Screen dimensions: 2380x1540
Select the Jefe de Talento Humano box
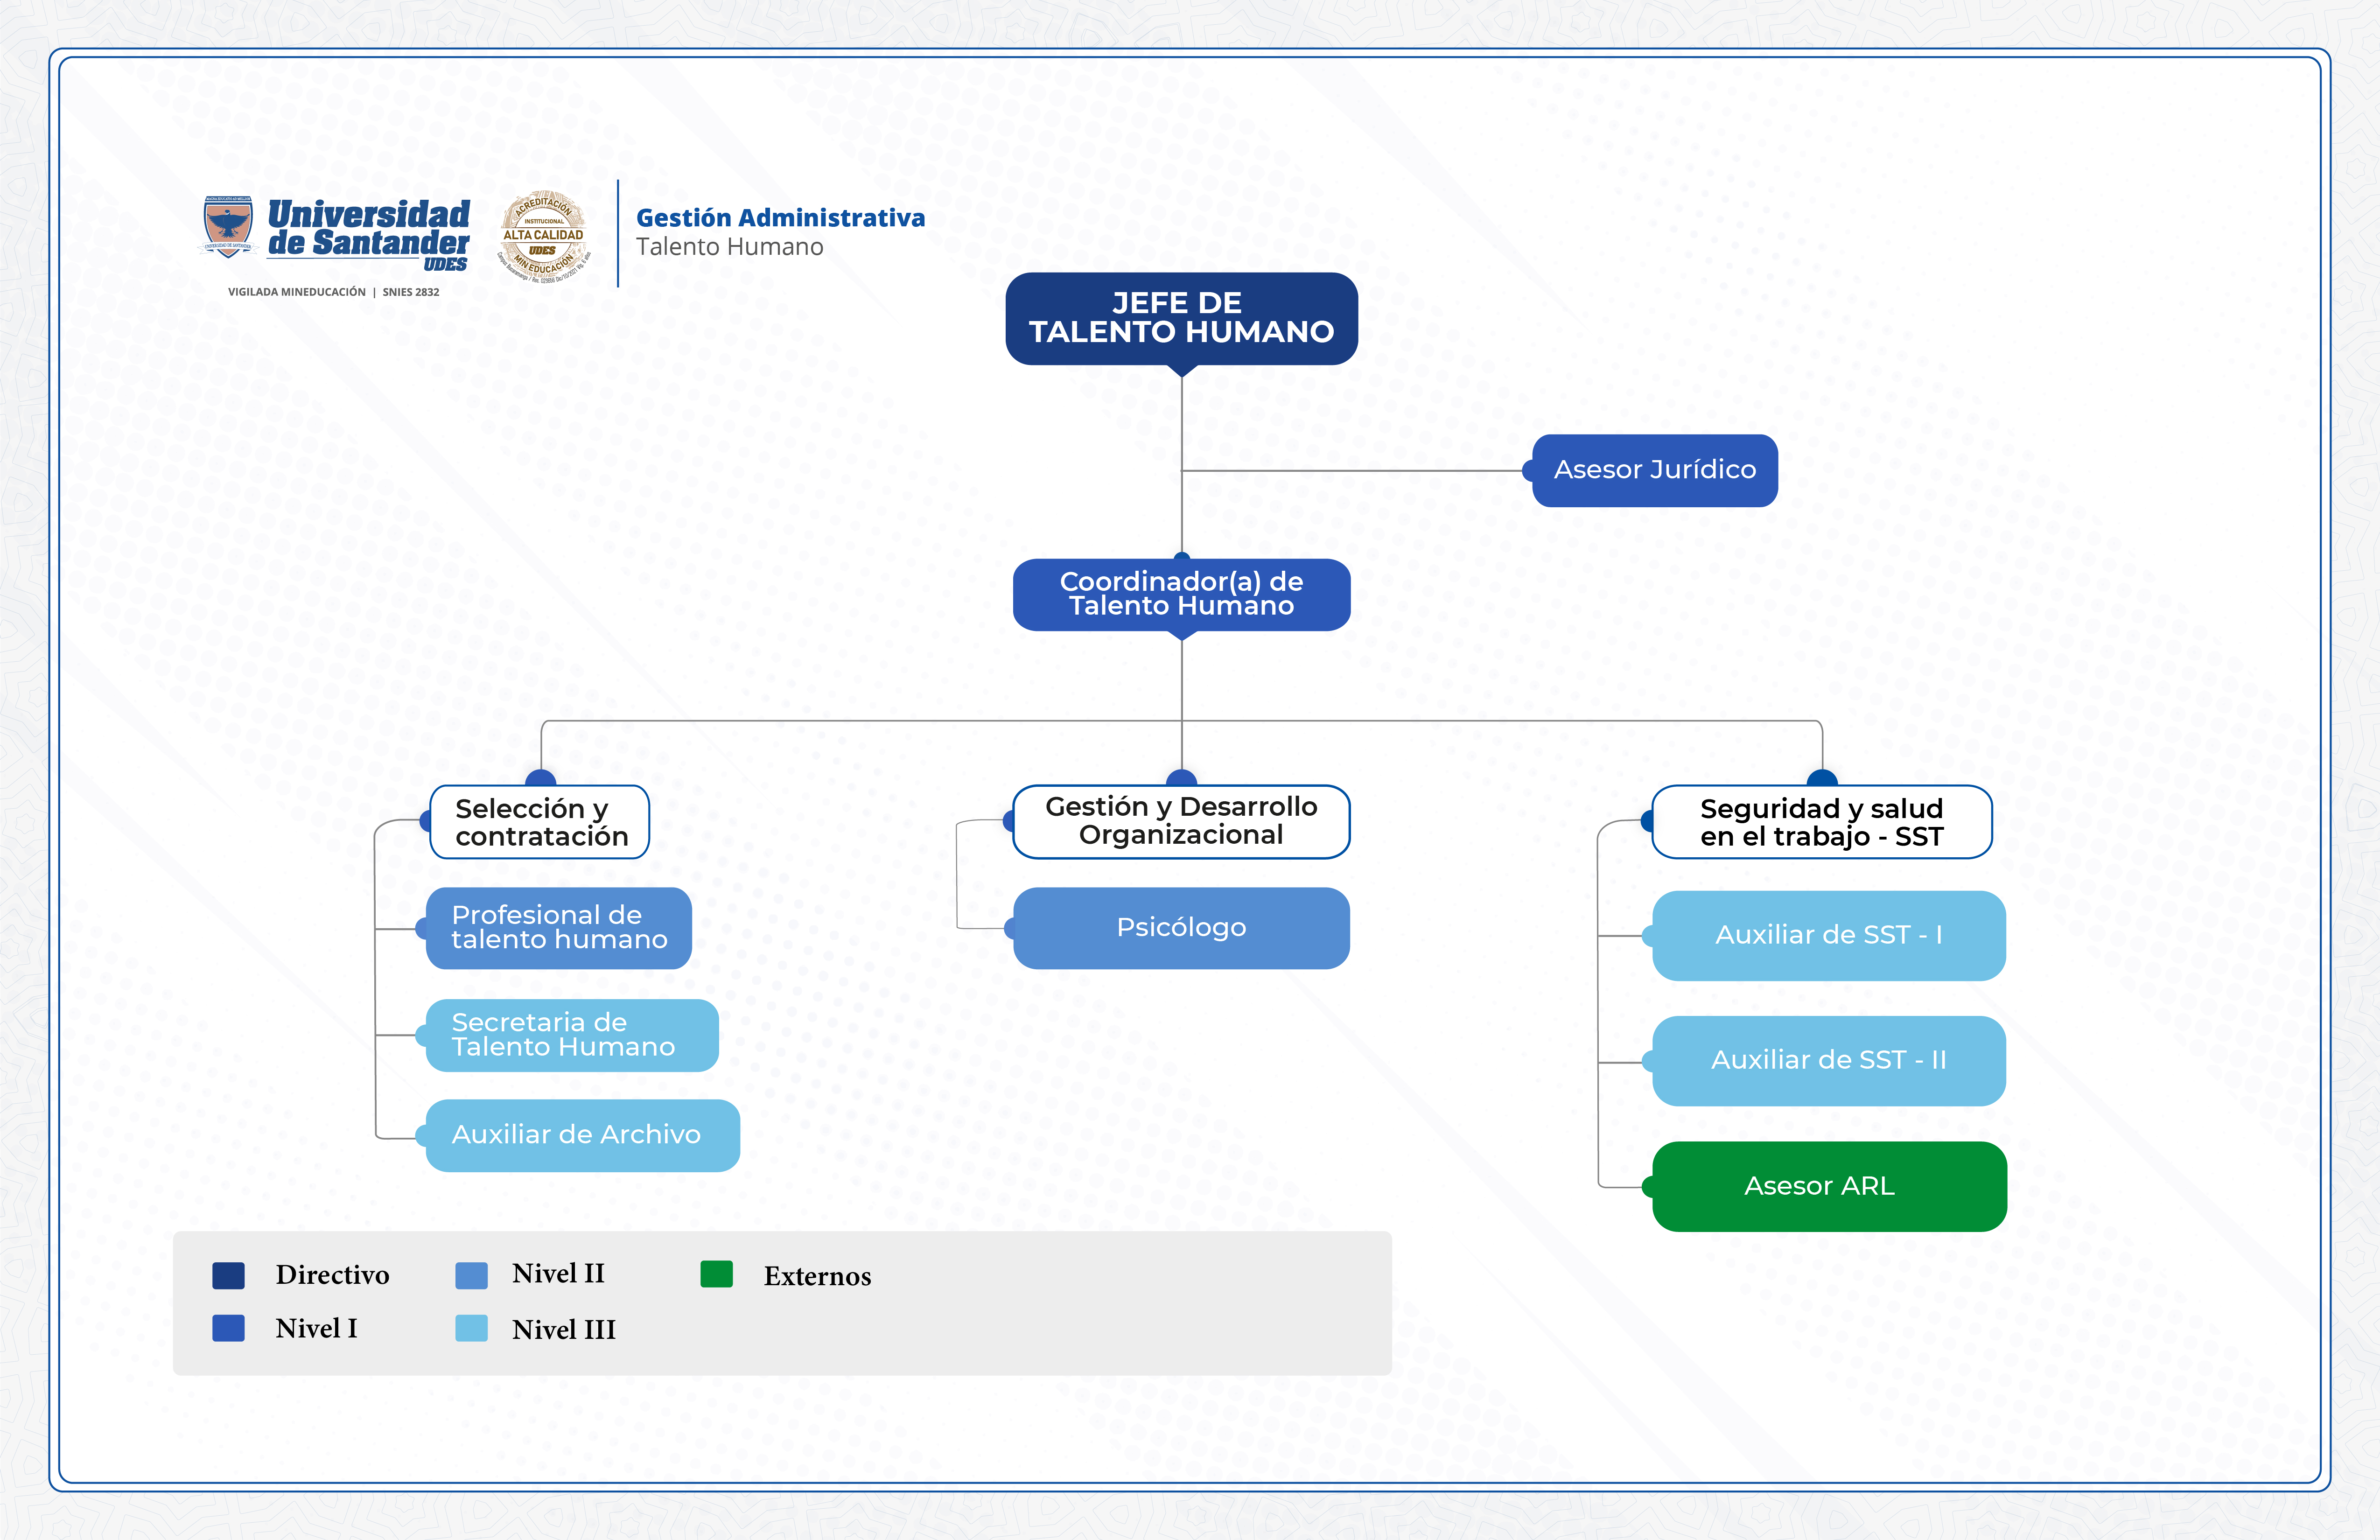1181,318
